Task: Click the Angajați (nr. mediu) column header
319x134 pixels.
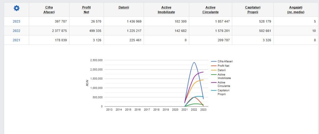Action: click(x=296, y=10)
